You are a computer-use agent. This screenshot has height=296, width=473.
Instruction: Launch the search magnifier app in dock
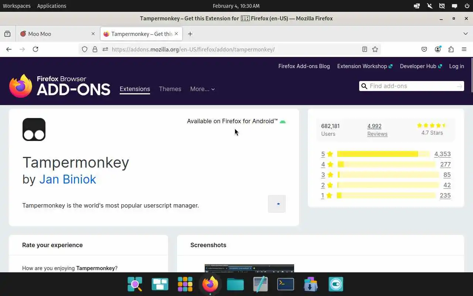pyautogui.click(x=135, y=284)
